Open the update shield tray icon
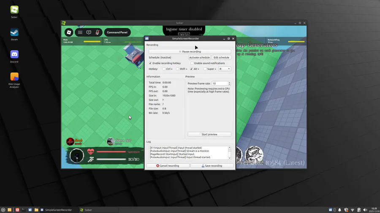This screenshot has width=380, height=213. coord(346,210)
